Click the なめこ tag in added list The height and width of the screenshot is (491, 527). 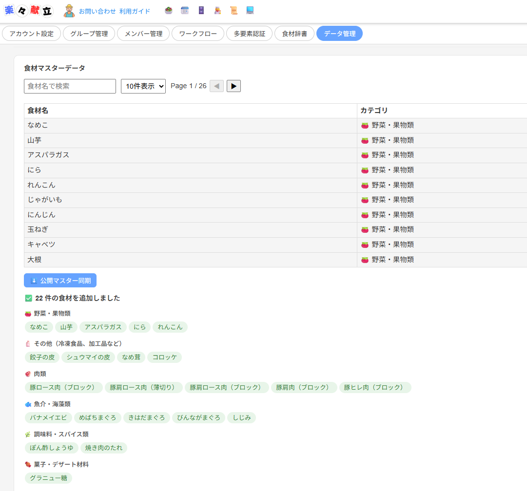[39, 327]
